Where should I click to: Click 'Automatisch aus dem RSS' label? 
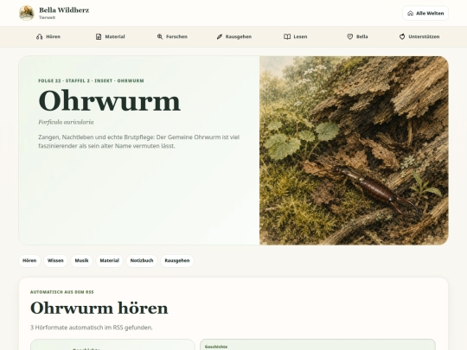[x=62, y=292]
